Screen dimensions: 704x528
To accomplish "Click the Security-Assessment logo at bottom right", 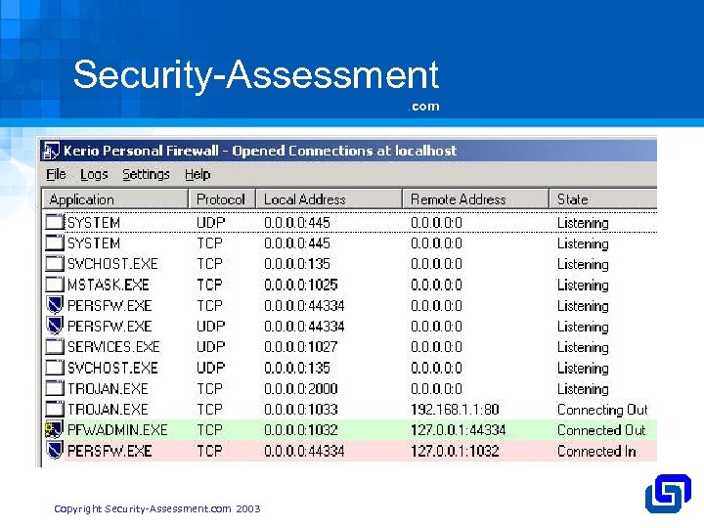I will click(668, 494).
